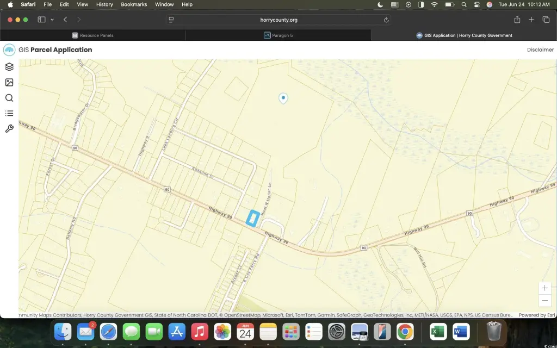This screenshot has height=348, width=557.
Task: Open the History menu
Action: pyautogui.click(x=104, y=4)
